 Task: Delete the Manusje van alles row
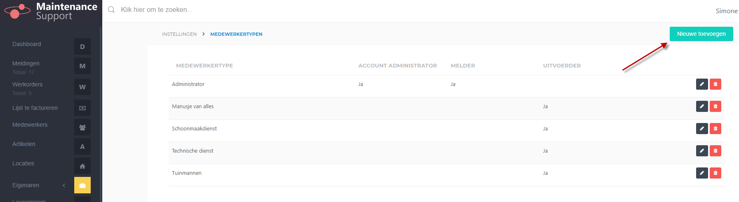(x=715, y=106)
